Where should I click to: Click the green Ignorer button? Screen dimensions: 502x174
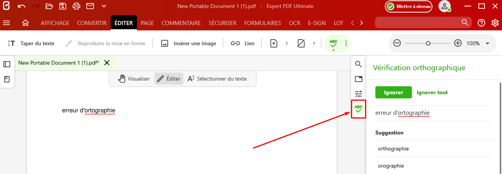394,92
